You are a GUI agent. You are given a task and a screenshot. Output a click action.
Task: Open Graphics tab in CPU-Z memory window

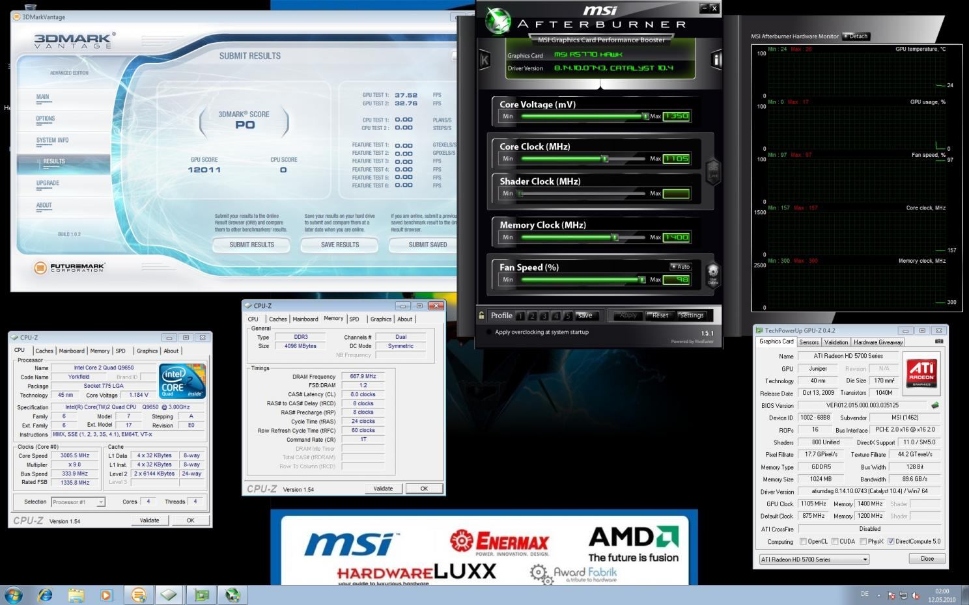381,319
